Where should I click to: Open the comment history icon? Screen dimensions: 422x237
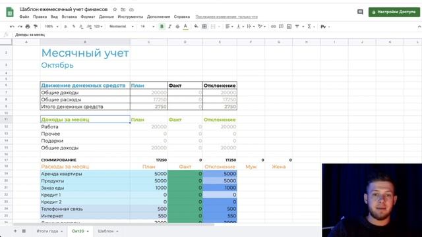click(360, 12)
